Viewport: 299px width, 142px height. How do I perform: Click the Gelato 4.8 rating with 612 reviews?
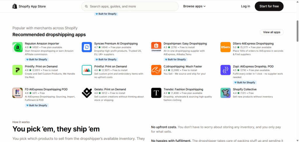[x=101, y=93]
